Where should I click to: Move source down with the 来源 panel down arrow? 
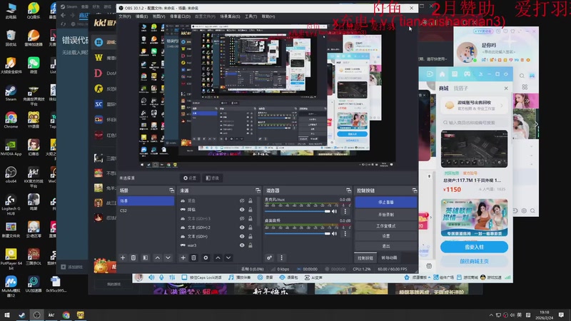pyautogui.click(x=228, y=258)
